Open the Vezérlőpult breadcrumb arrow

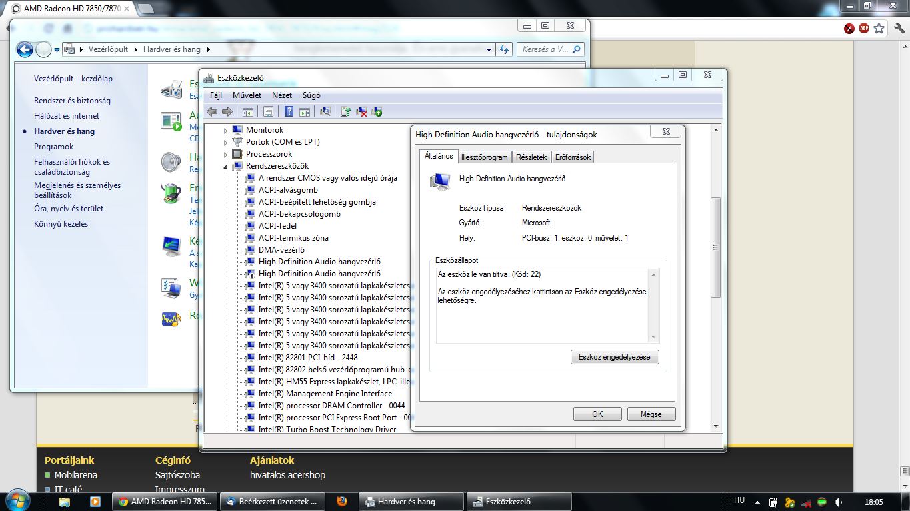(135, 49)
